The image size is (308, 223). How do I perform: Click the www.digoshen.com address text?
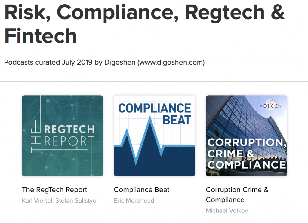(x=171, y=62)
